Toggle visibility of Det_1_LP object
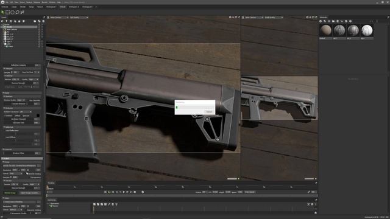Image resolution: width=390 pixels, height=219 pixels. coord(39,34)
